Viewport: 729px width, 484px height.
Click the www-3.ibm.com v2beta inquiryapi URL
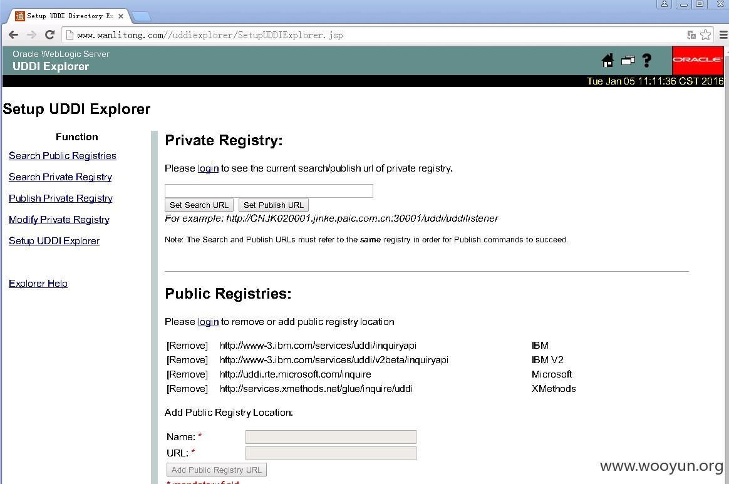point(334,360)
